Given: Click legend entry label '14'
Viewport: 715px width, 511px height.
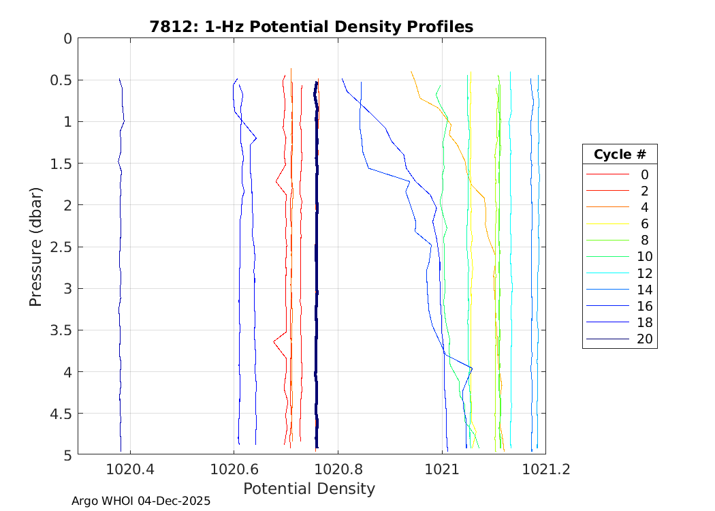Looking at the screenshot, I should coord(644,290).
